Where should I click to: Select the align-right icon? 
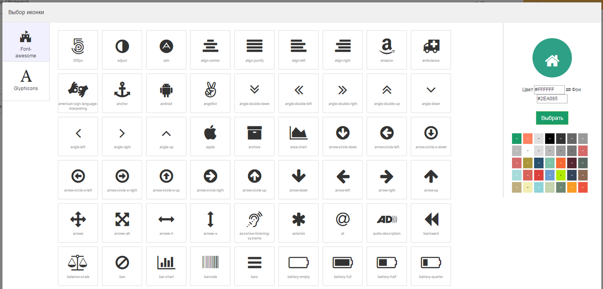coord(343,50)
